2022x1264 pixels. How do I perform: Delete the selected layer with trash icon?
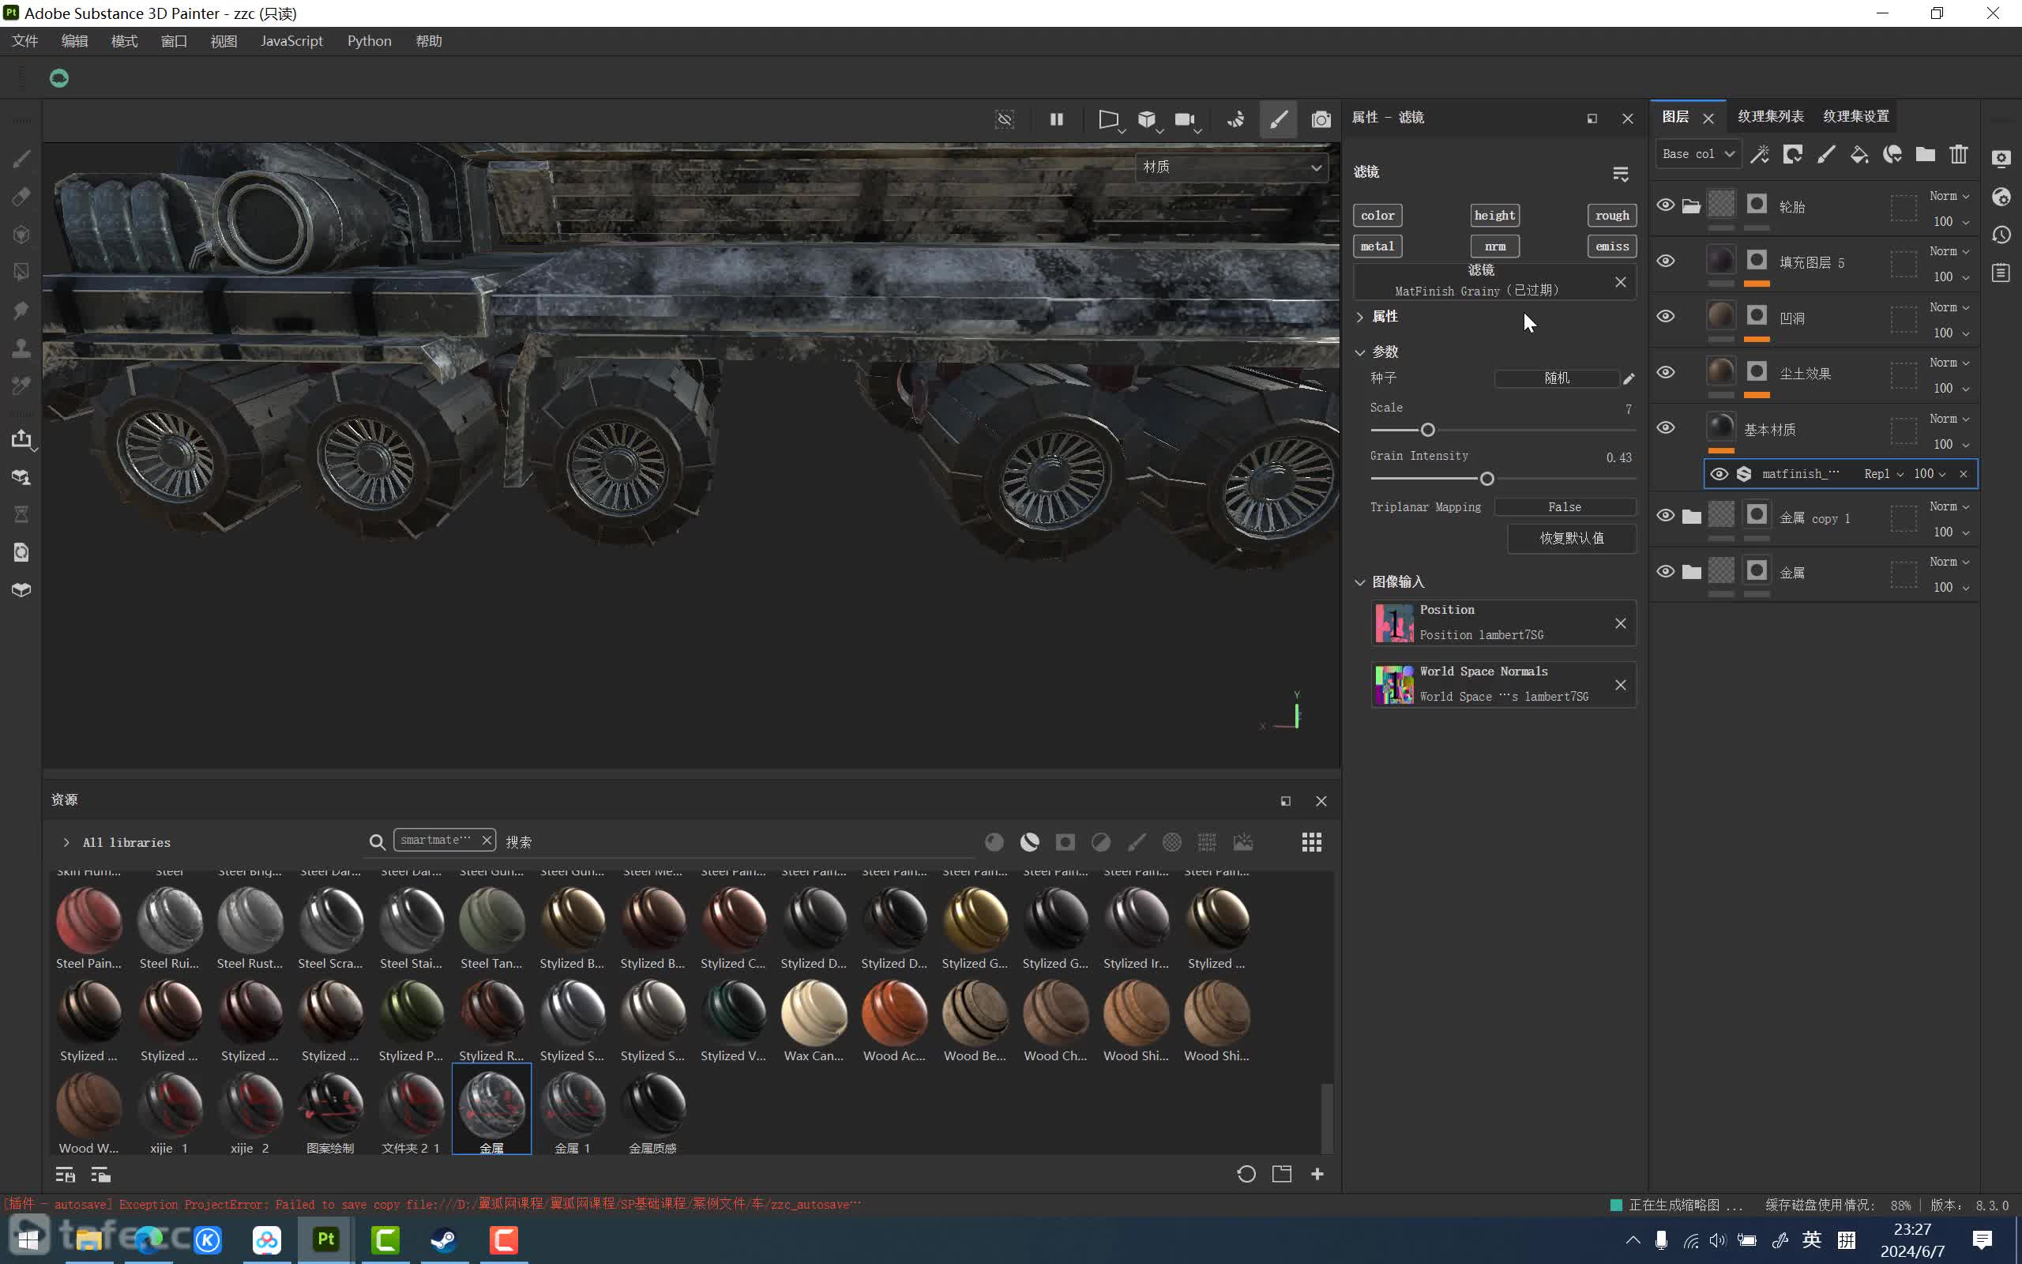tap(1959, 155)
